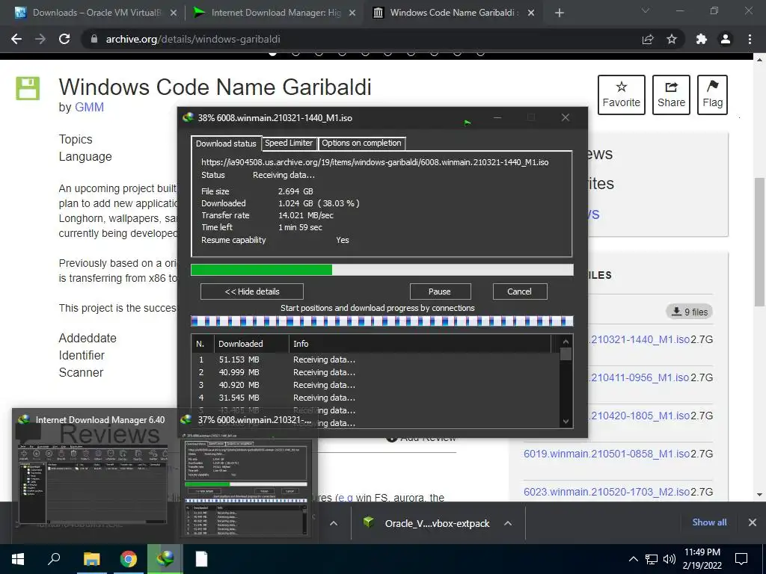Pause the IDM download
The height and width of the screenshot is (574, 766).
pos(440,291)
